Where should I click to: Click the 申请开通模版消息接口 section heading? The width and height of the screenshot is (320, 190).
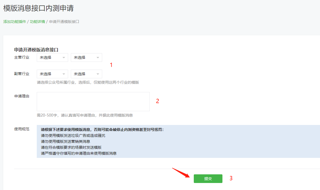(x=36, y=50)
